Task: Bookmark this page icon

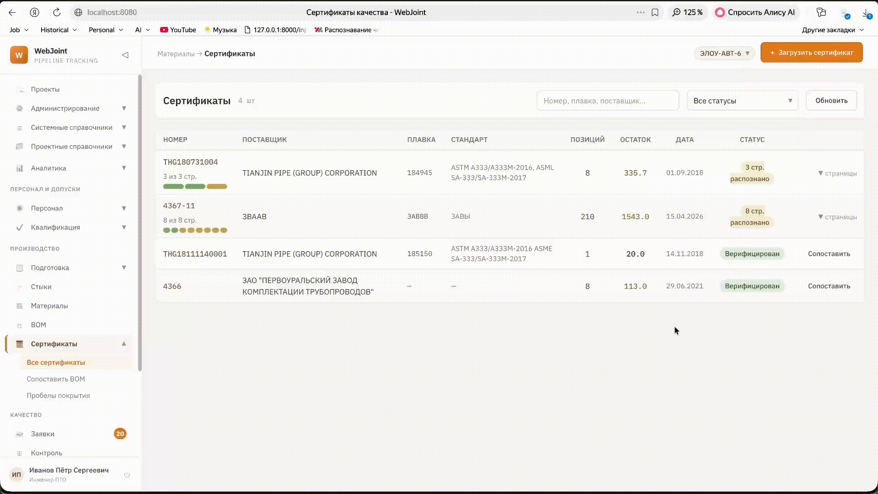Action: tap(655, 12)
